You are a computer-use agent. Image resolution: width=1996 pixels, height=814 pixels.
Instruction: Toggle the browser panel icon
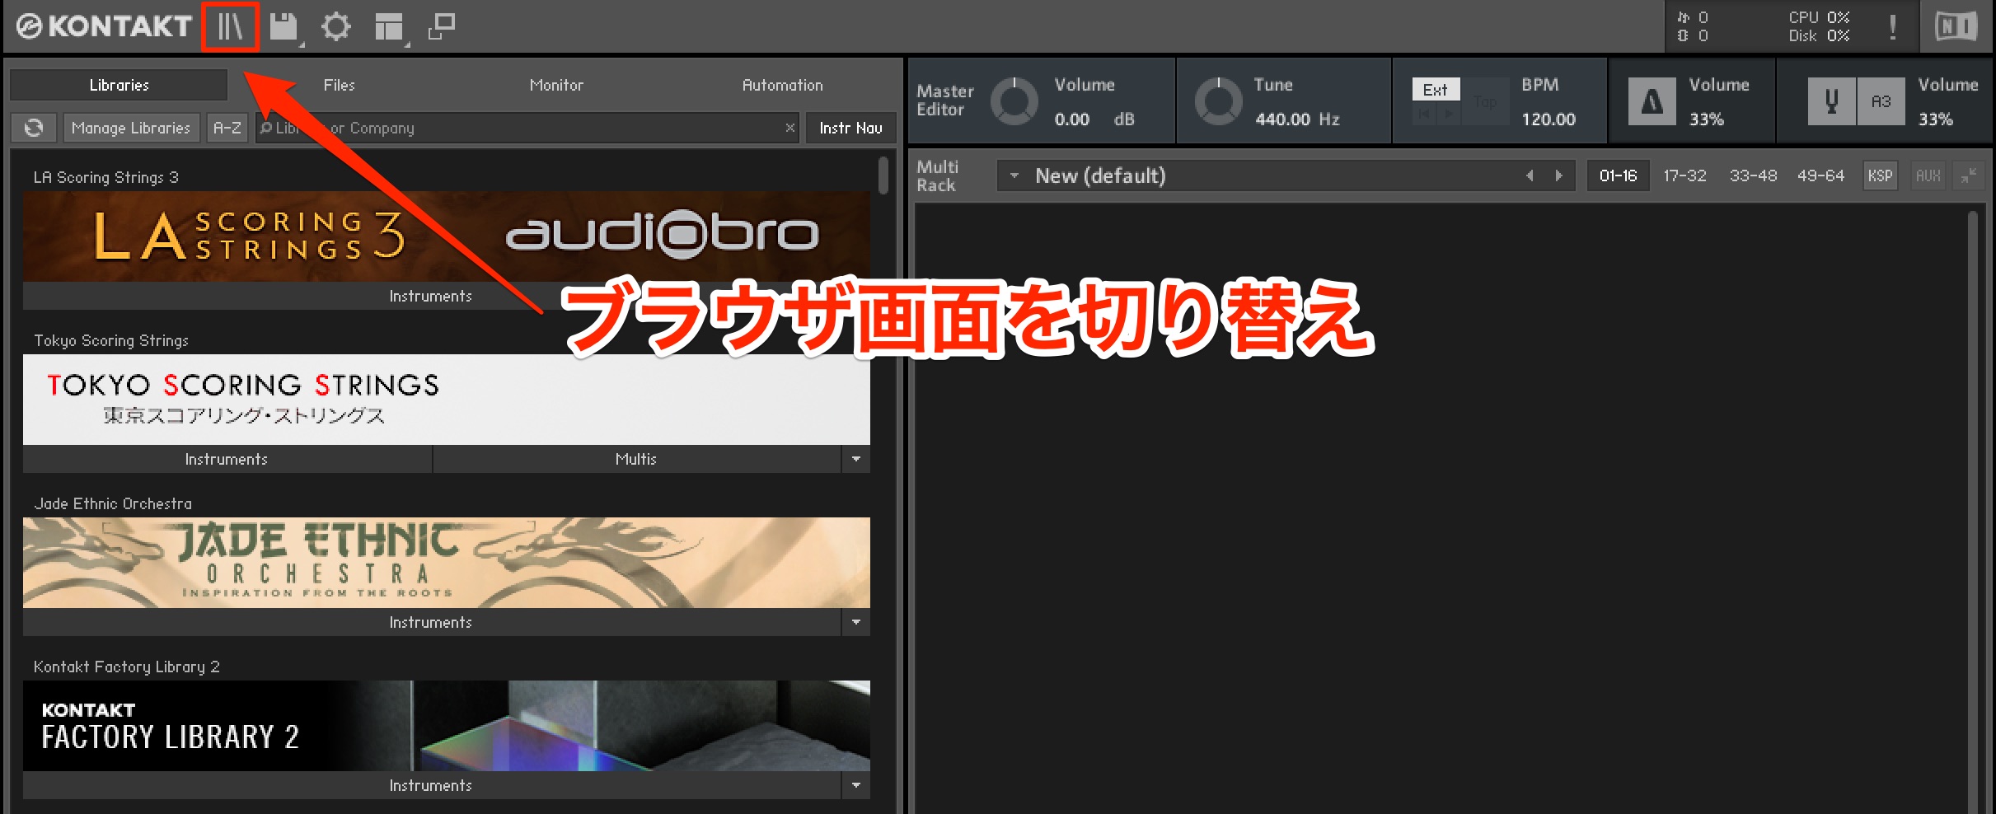[230, 26]
